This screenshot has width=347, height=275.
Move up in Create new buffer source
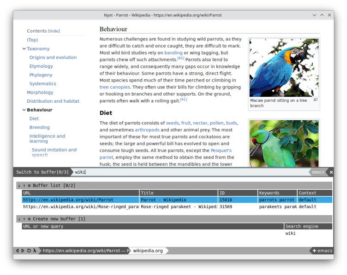[x=24, y=219]
